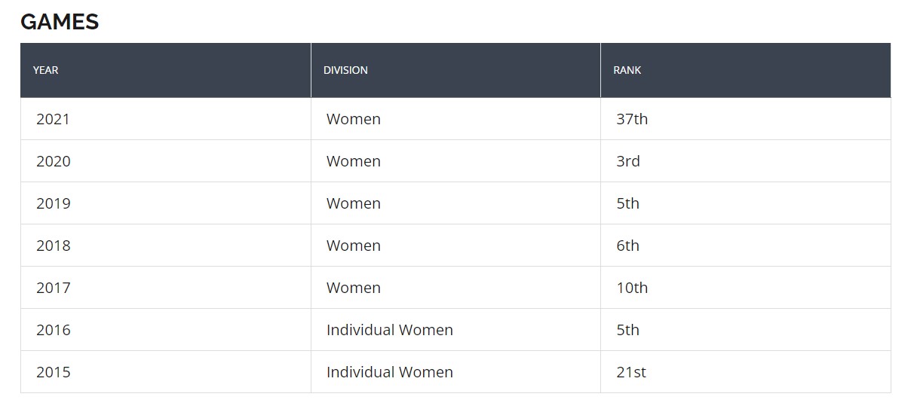Click the GAMES section heading
The width and height of the screenshot is (914, 412).
pyautogui.click(x=60, y=22)
